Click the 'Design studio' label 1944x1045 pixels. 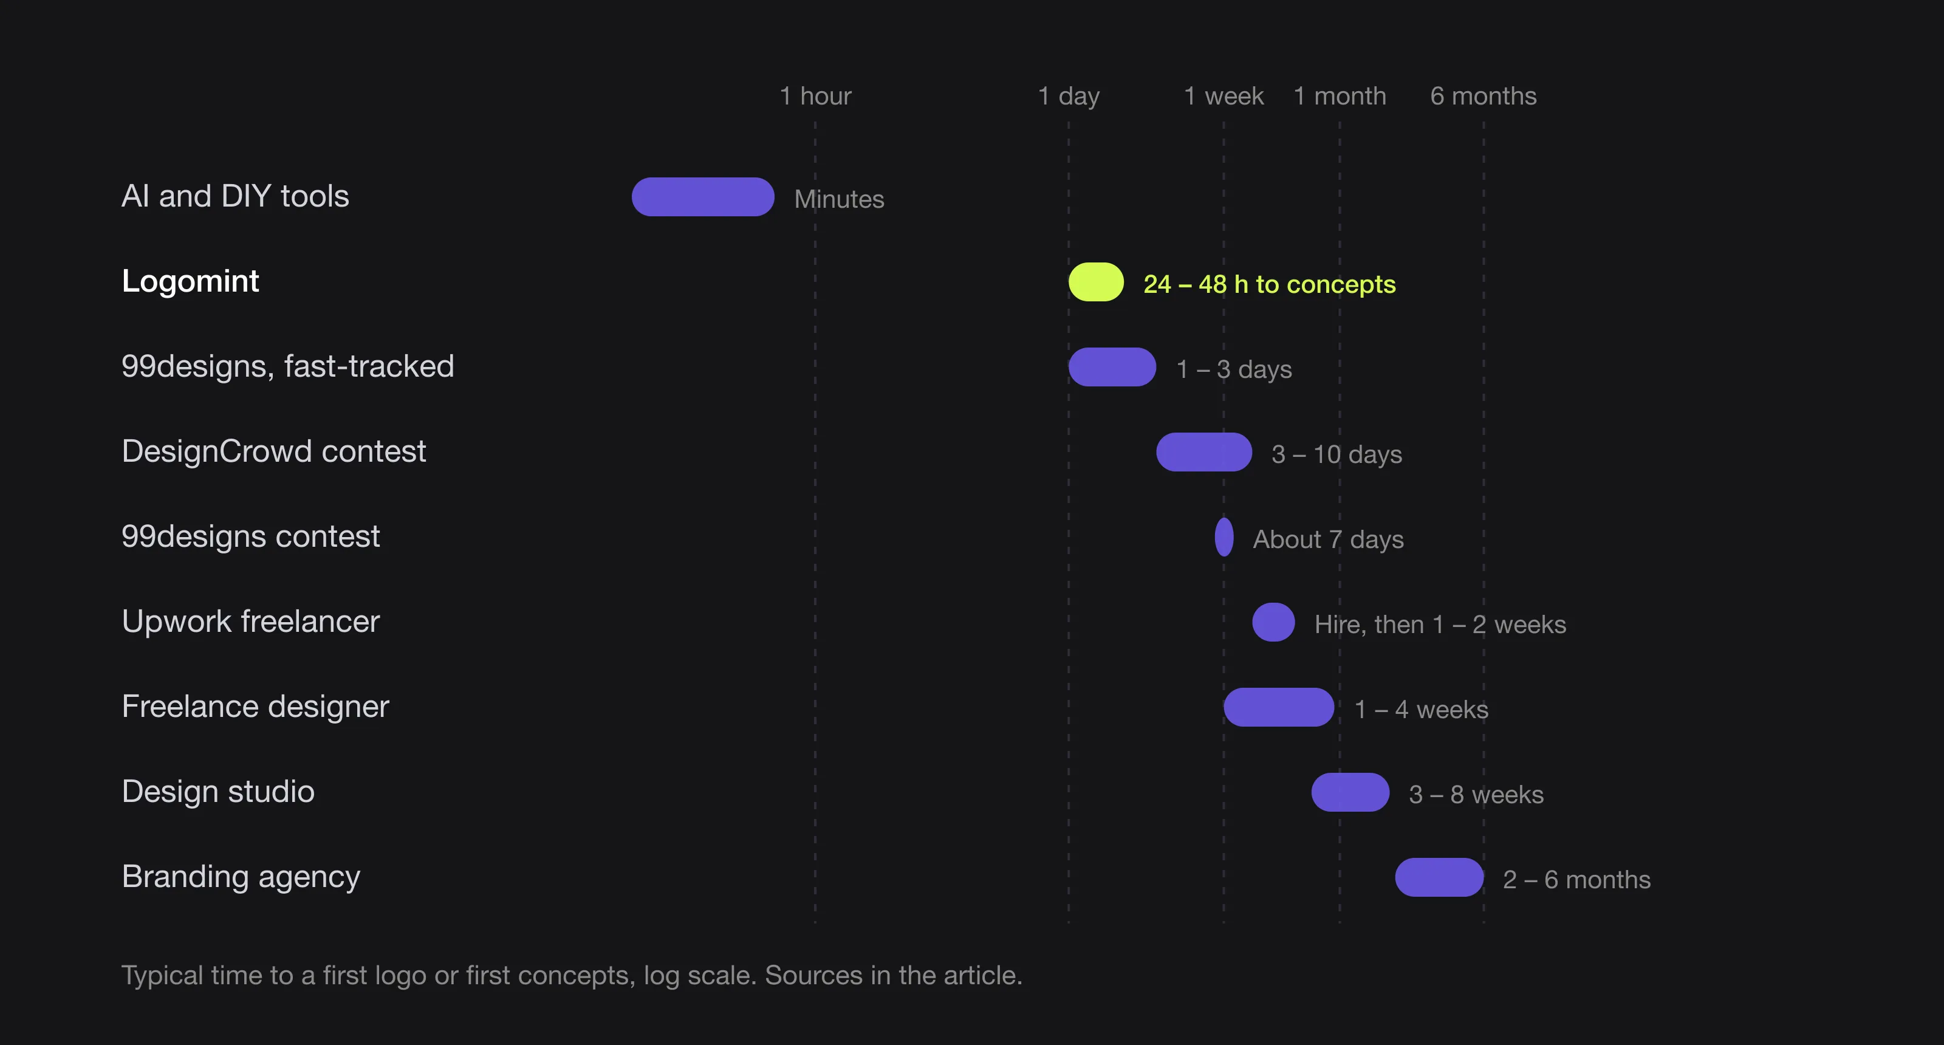pyautogui.click(x=218, y=792)
